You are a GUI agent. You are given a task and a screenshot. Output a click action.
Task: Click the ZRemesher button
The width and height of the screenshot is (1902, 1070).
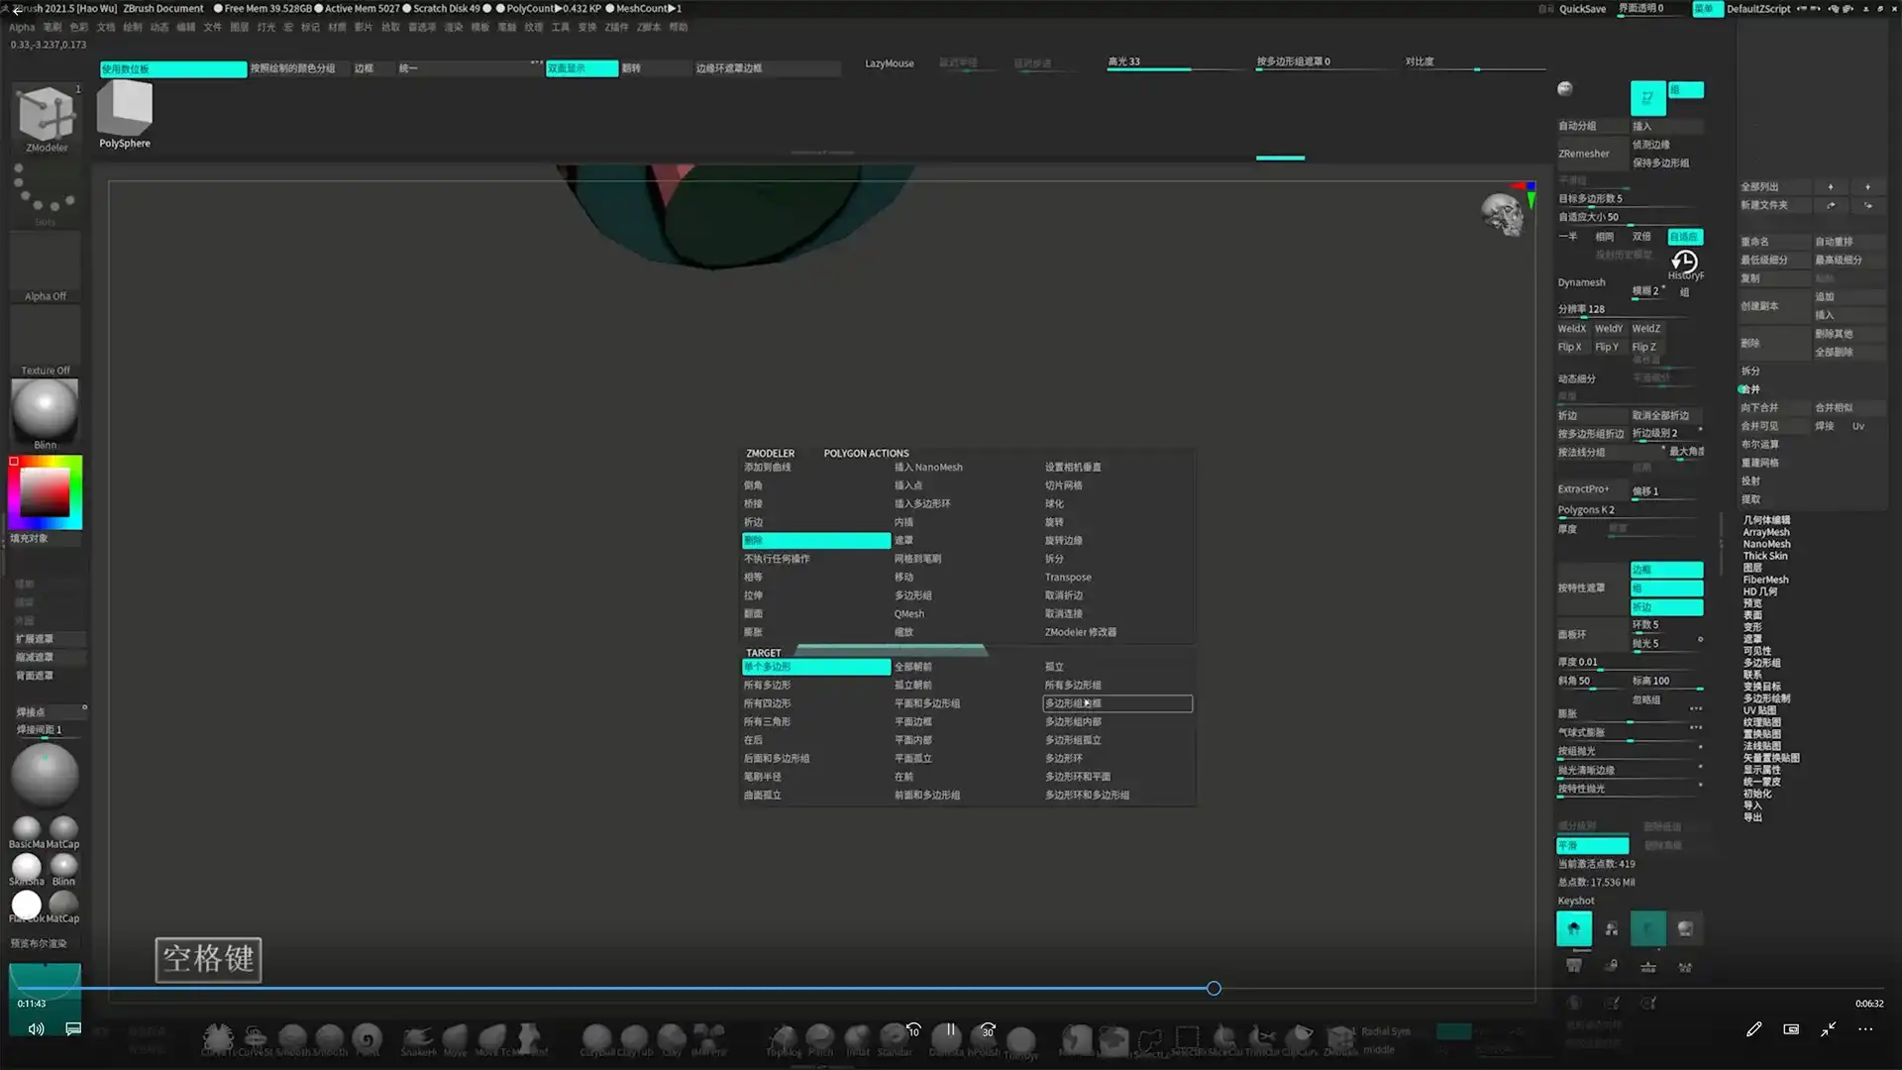point(1584,154)
